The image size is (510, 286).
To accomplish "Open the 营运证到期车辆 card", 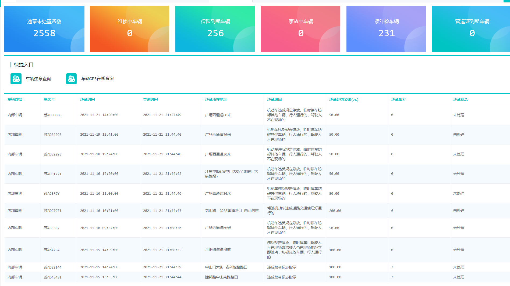I will click(471, 29).
